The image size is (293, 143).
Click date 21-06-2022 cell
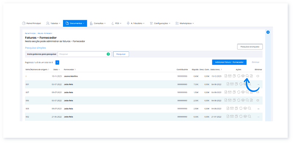coord(57,117)
